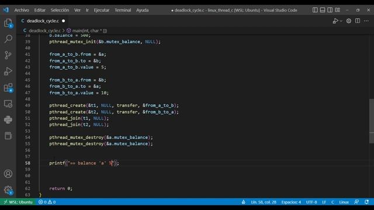The height and width of the screenshot is (210, 374).
Task: Click the vertical scrollbar thumb
Action: pos(372,121)
